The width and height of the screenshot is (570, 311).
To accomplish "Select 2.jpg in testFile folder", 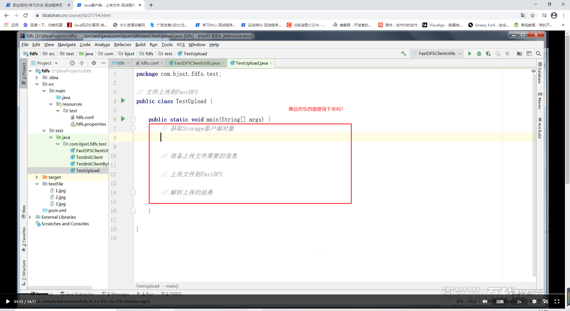I will tap(60, 197).
